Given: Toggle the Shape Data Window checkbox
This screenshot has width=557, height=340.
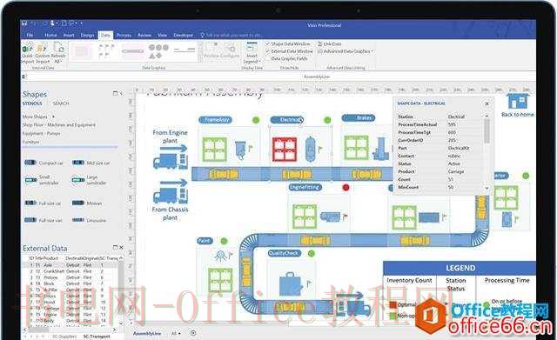Looking at the screenshot, I should (x=268, y=43).
